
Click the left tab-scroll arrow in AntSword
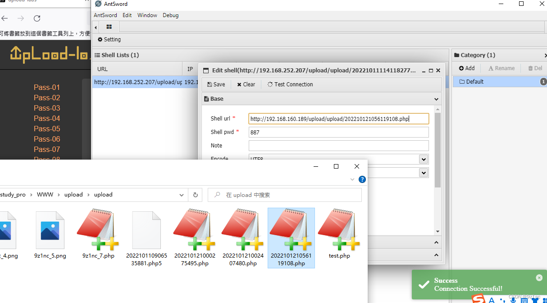coord(96,27)
